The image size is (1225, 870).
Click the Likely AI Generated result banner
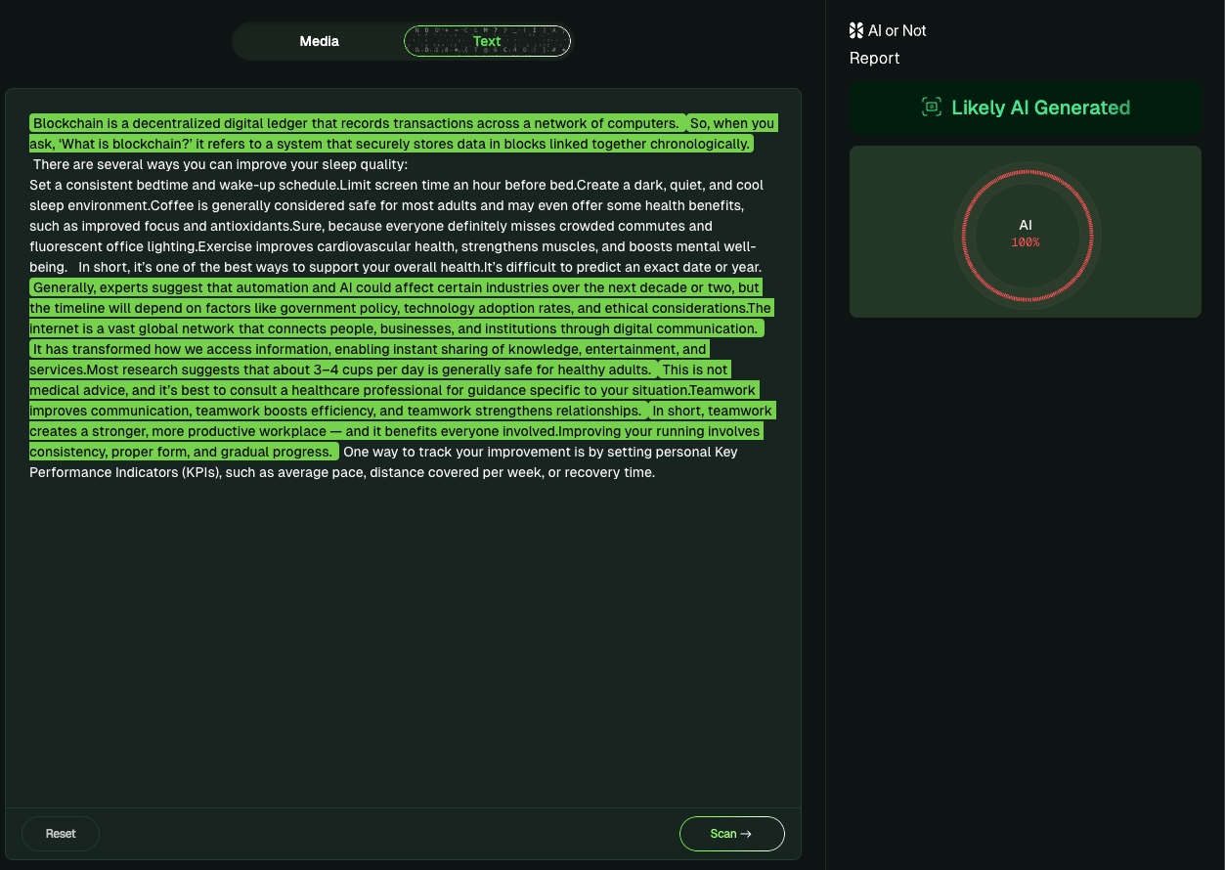pos(1026,108)
